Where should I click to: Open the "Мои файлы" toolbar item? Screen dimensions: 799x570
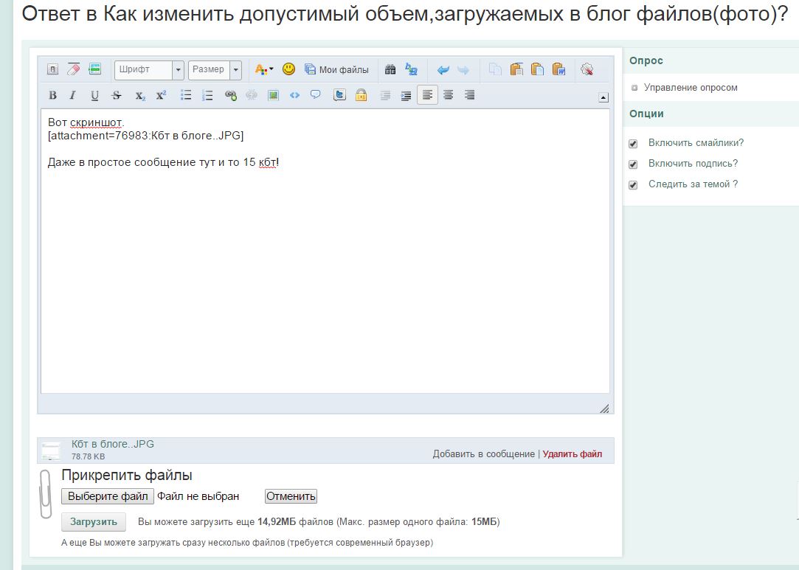(x=336, y=69)
